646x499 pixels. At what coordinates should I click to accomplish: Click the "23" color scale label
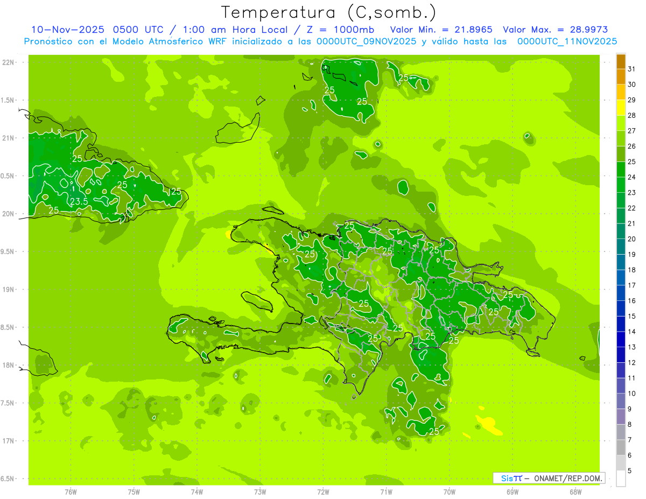point(632,193)
